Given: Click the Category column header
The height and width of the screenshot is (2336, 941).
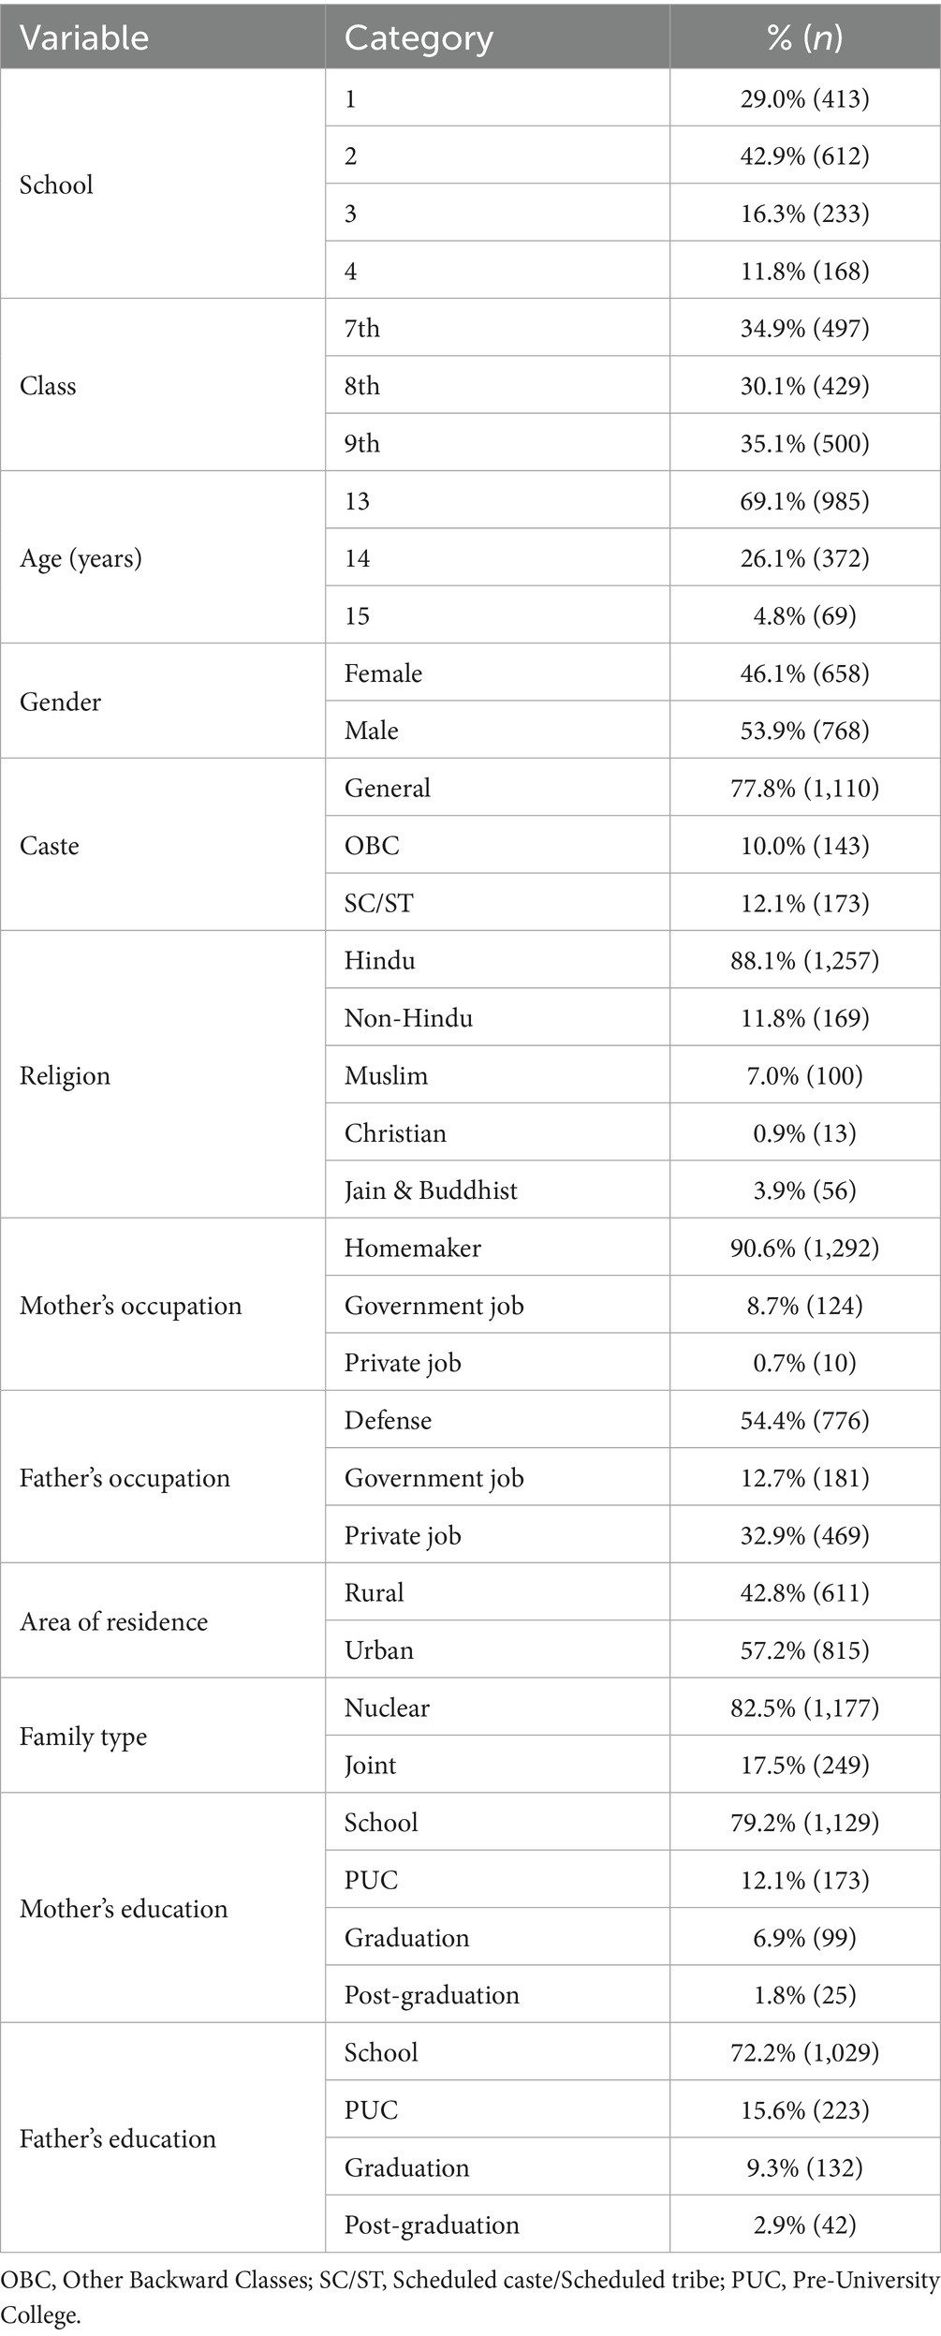Looking at the screenshot, I should tap(419, 37).
